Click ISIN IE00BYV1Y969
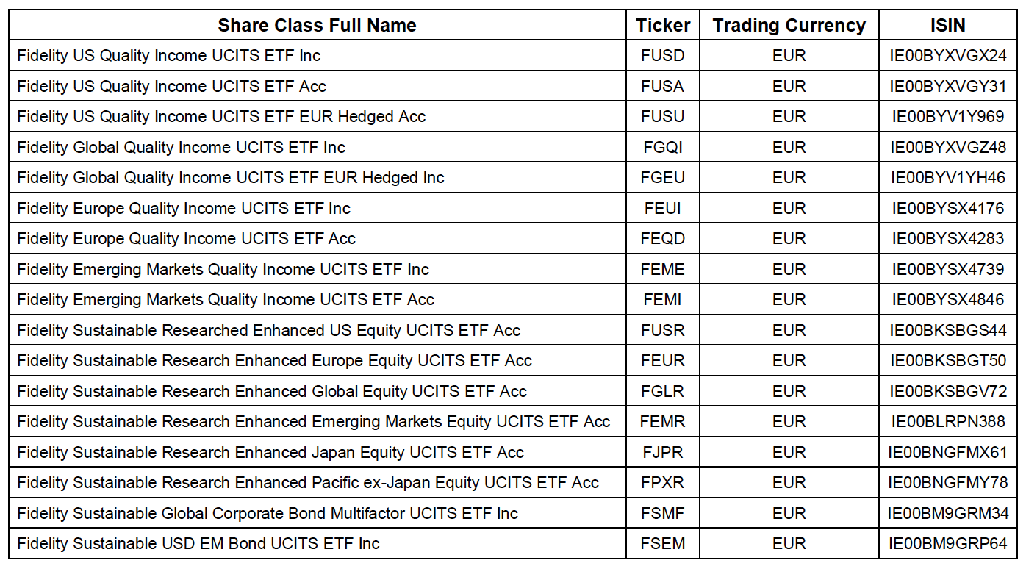 coord(947,117)
